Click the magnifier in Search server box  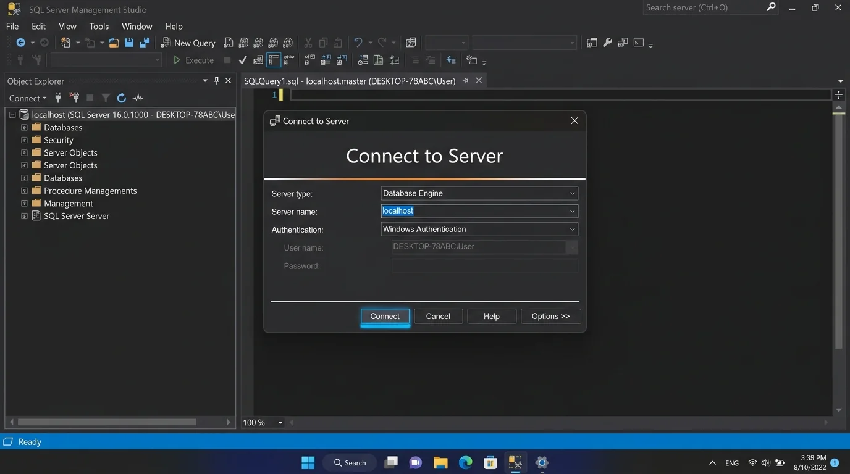point(771,7)
